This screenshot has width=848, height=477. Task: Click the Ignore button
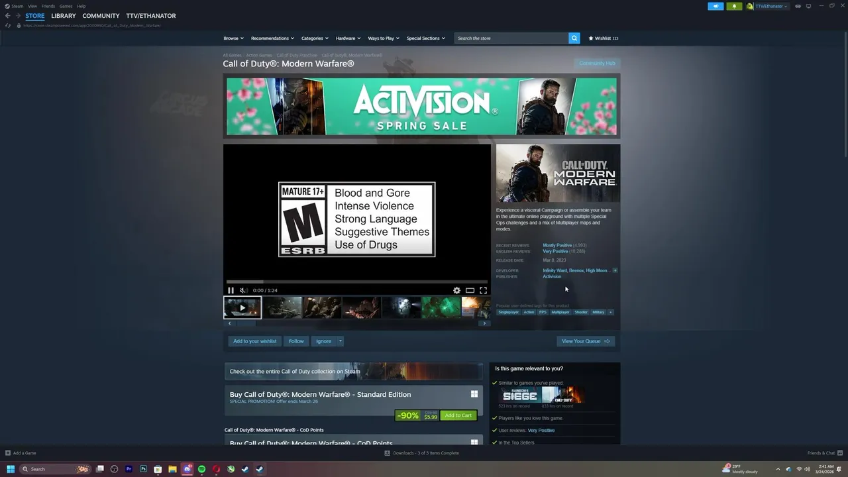click(x=323, y=341)
